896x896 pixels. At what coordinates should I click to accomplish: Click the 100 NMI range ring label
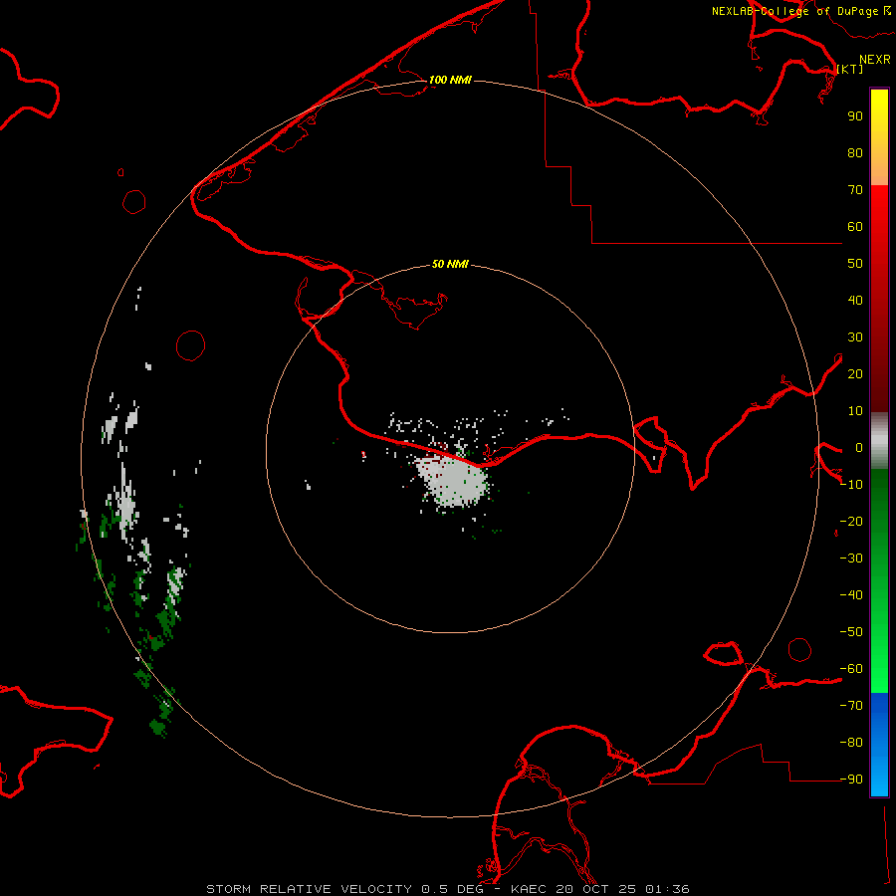point(450,80)
